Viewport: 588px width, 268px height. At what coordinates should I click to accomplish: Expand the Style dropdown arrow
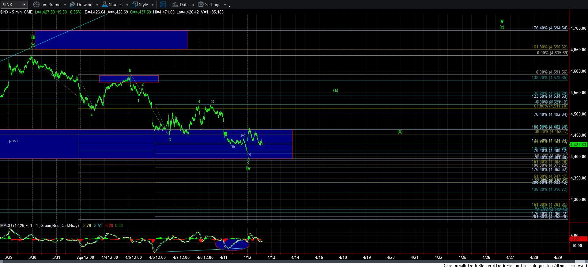tap(153, 5)
